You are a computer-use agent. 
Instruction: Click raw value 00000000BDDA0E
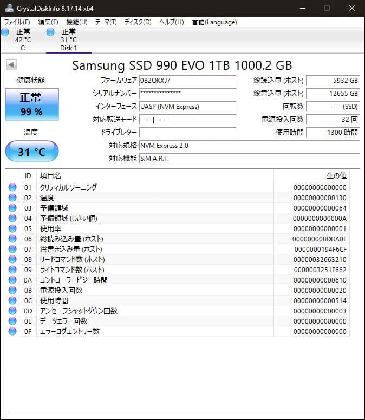tap(319, 239)
